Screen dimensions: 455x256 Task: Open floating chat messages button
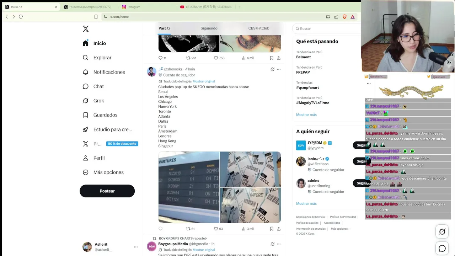442,249
